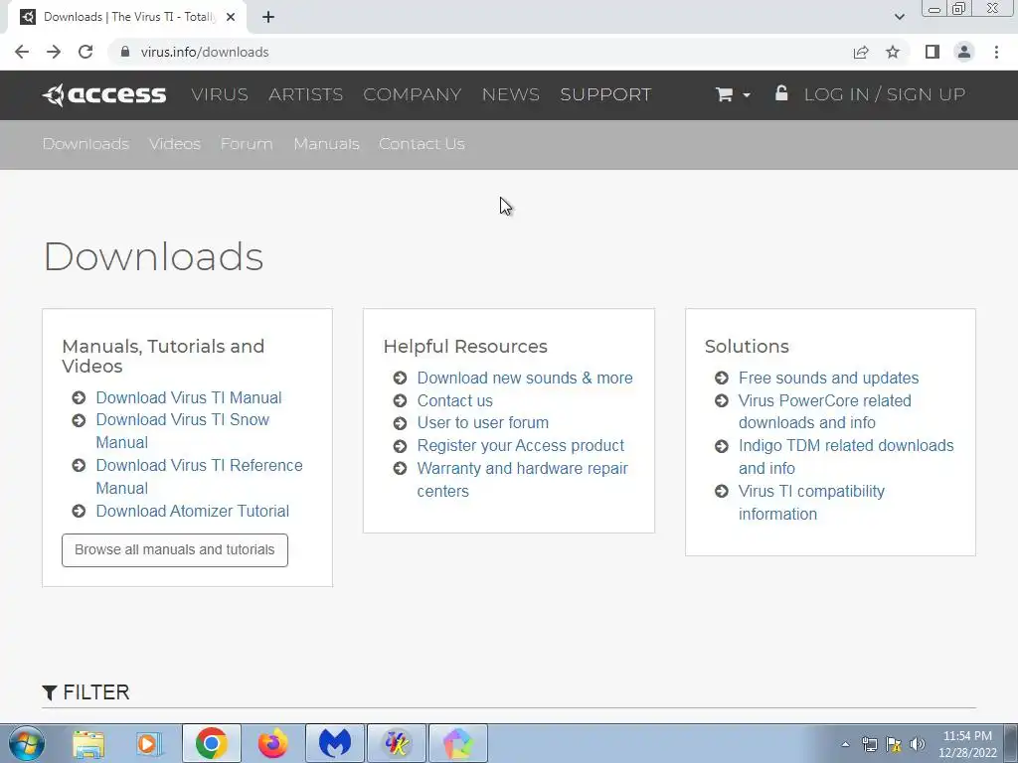Screen dimensions: 1018x763
Task: Click the padlock icon beside Log In
Action: click(x=781, y=92)
